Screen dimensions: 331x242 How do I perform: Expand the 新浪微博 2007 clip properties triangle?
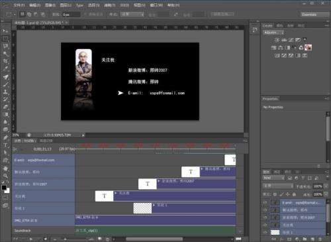(x=159, y=181)
